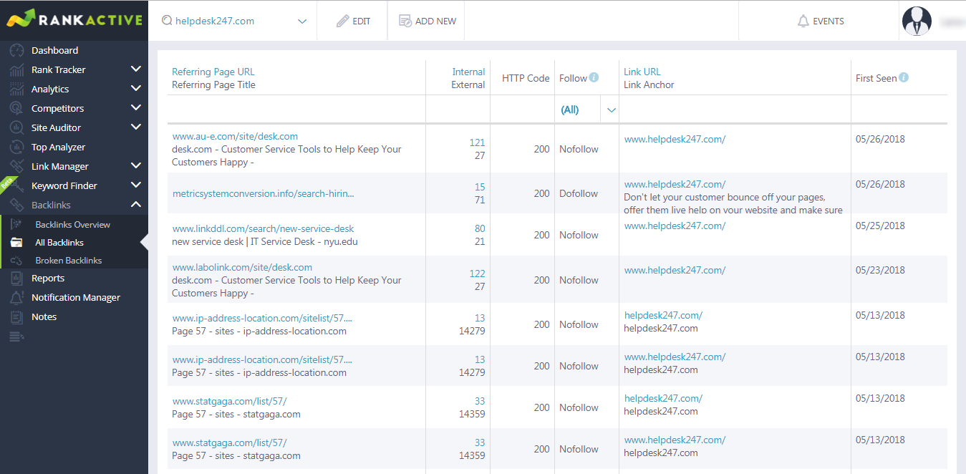
Task: Click the Site Auditor magnifier icon
Action: click(x=16, y=128)
